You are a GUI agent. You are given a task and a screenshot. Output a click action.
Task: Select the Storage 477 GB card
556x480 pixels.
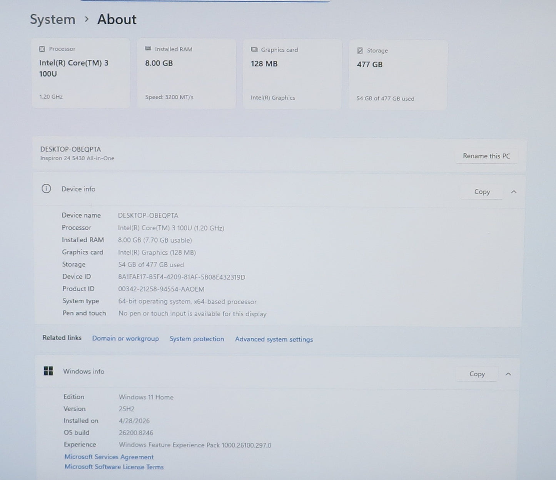point(398,75)
